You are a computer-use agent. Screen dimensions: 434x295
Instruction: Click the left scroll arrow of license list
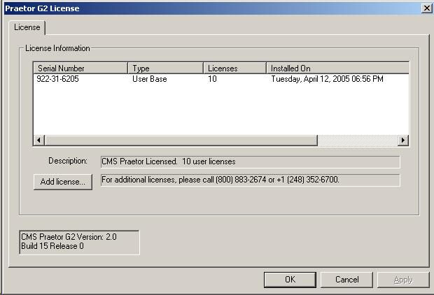tap(38, 141)
